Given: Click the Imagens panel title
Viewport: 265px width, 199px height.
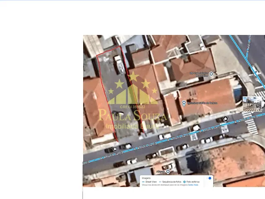Looking at the screenshot, I should [146, 178].
